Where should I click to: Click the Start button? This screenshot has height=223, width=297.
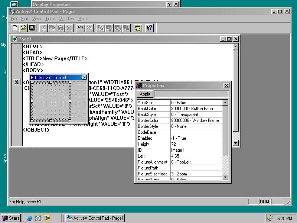click(11, 218)
